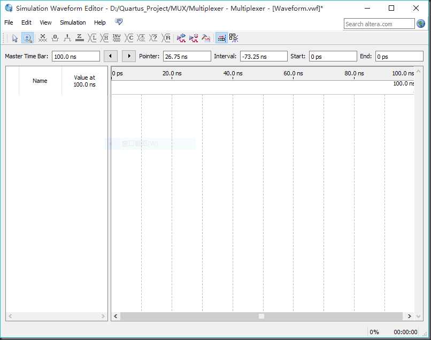The height and width of the screenshot is (340, 431).
Task: Apply Forcing Low (0) value
Action: click(x=55, y=38)
